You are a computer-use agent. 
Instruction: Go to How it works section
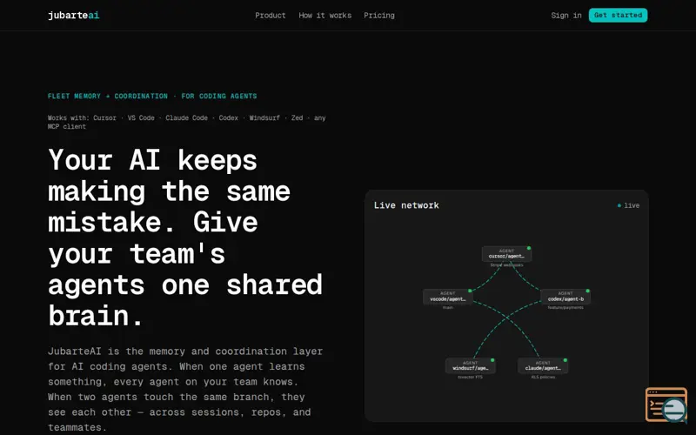[x=325, y=15]
